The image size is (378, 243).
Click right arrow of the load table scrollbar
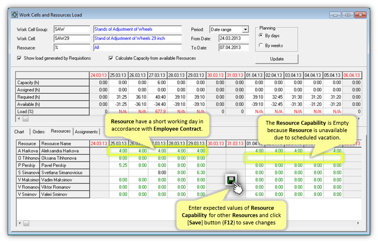tap(359, 119)
